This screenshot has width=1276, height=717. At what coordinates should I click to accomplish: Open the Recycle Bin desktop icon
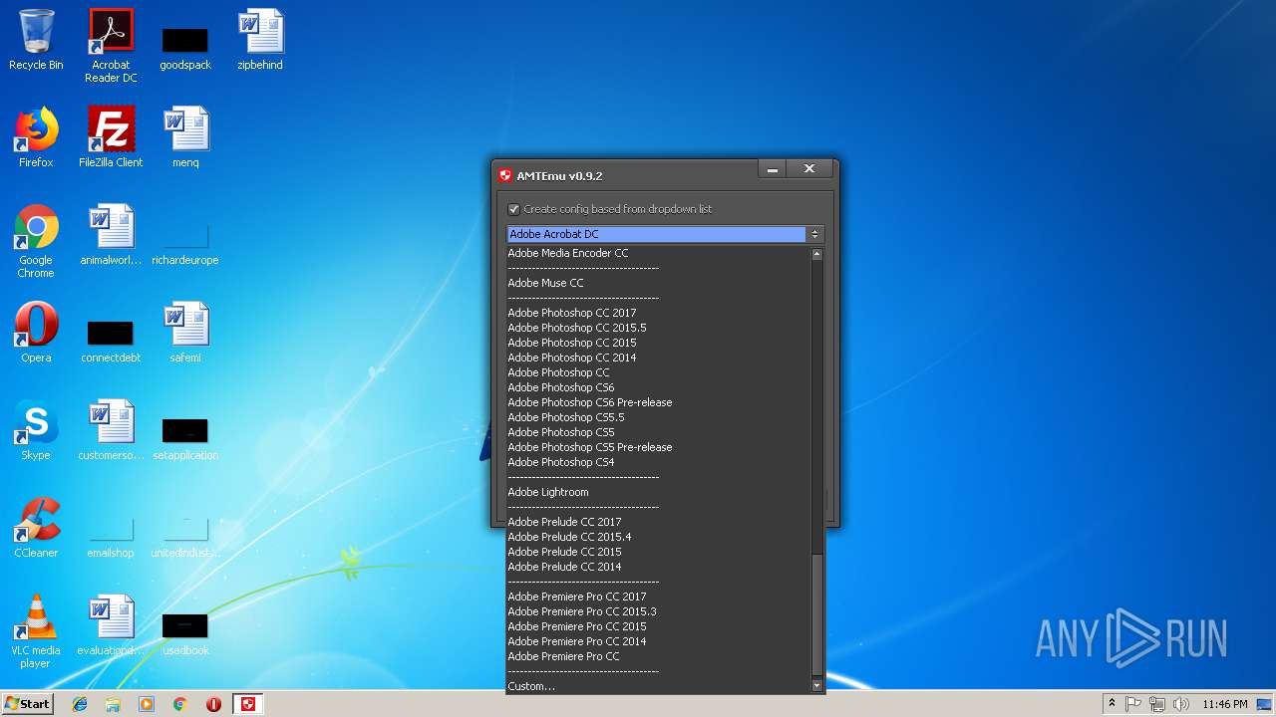click(x=36, y=40)
